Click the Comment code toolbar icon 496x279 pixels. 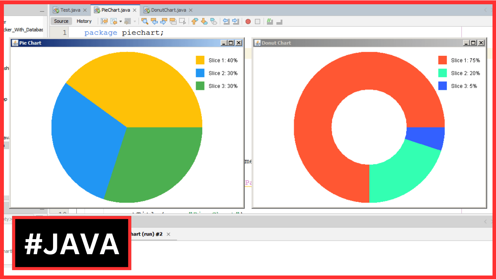tap(270, 21)
